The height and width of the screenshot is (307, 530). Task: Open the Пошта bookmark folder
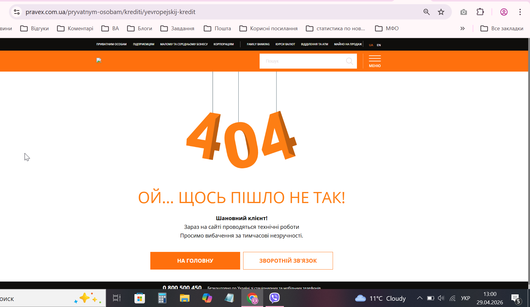217,28
